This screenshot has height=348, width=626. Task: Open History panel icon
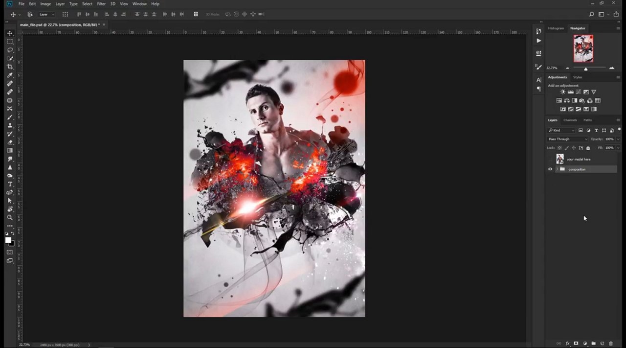tap(538, 32)
